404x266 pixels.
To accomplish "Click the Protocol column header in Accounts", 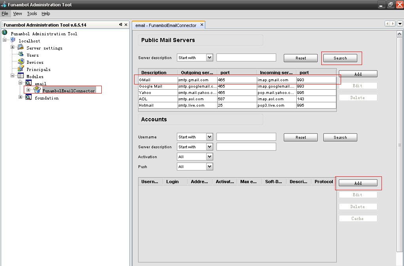I will pyautogui.click(x=324, y=182).
